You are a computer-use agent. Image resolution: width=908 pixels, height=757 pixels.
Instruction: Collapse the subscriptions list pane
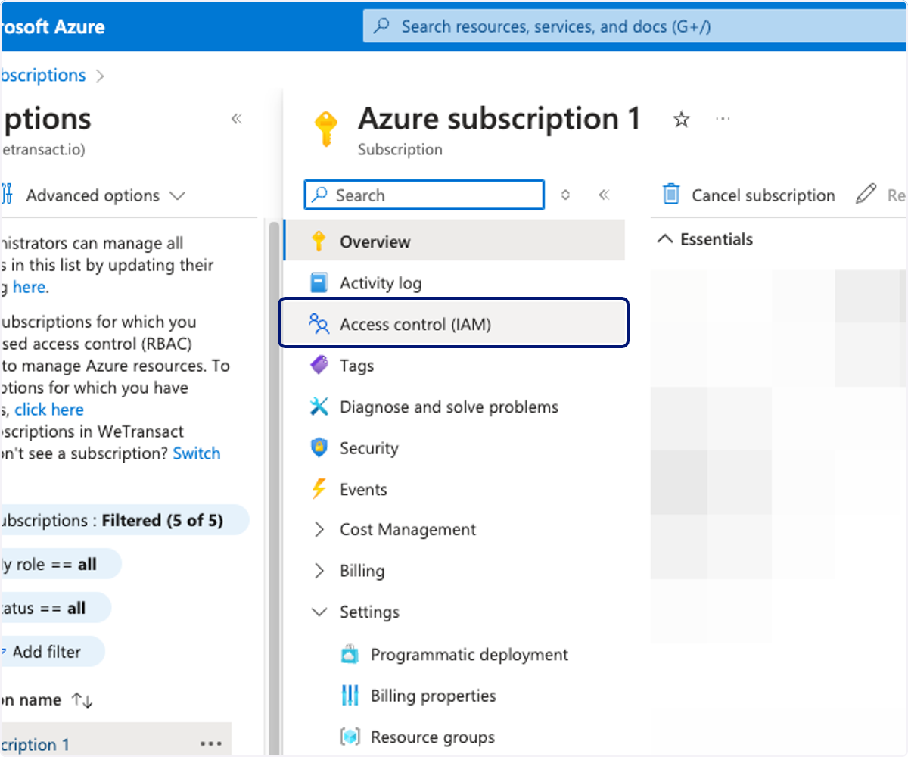point(236,119)
